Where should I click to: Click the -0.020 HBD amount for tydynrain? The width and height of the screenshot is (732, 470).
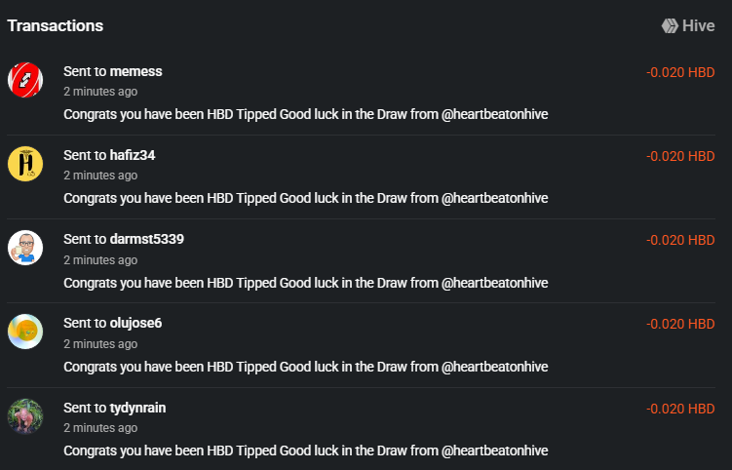tap(680, 409)
